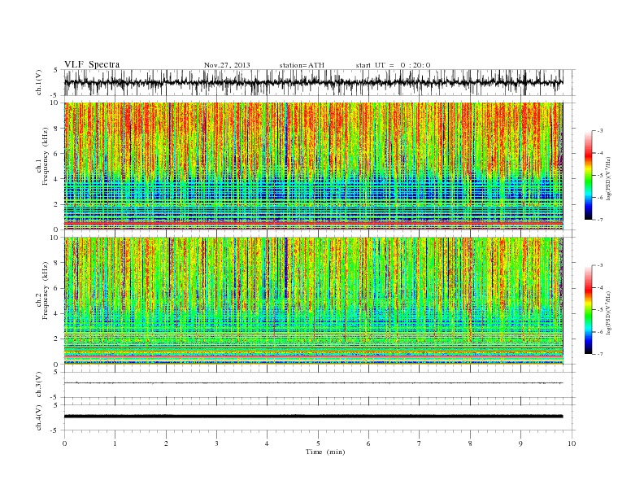Click the ch.4 thick black voltage trace

click(x=314, y=417)
